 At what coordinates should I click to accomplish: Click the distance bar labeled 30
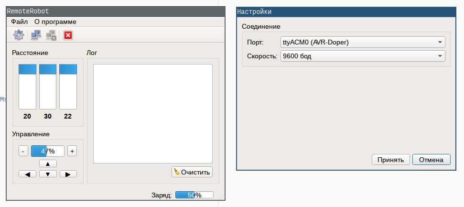pyautogui.click(x=48, y=87)
